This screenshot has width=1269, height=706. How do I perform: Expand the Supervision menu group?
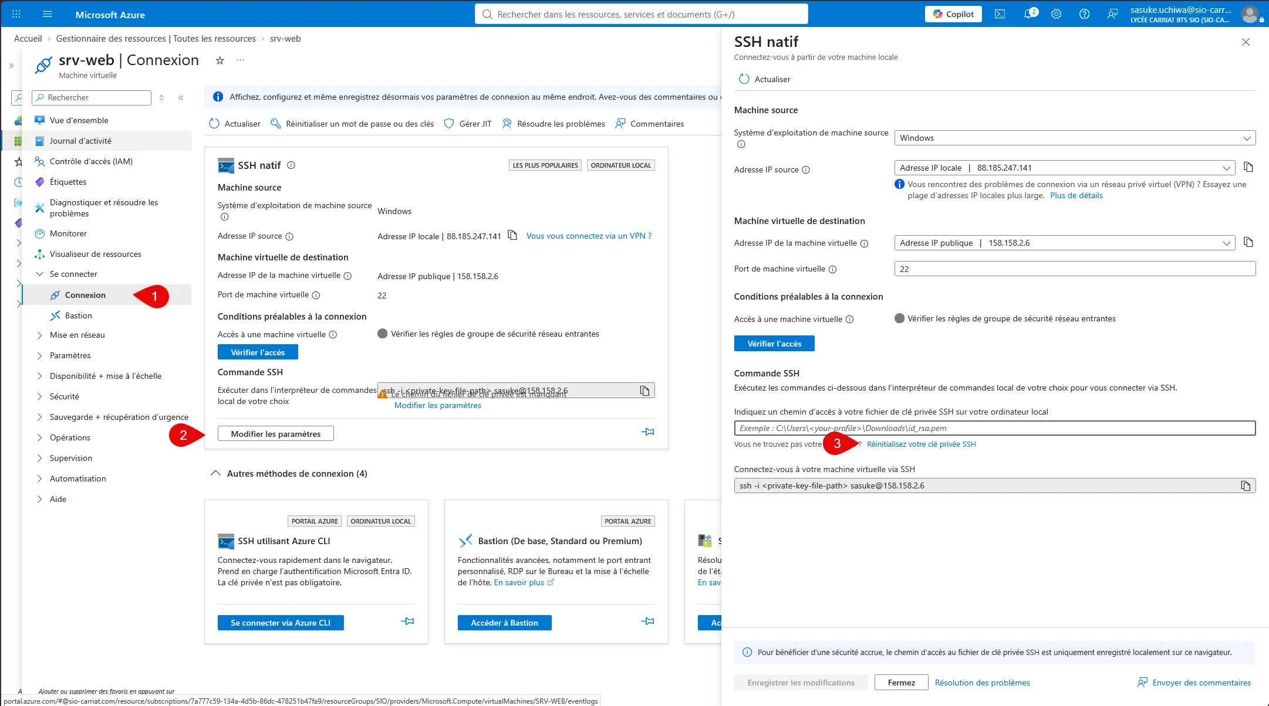pos(39,459)
